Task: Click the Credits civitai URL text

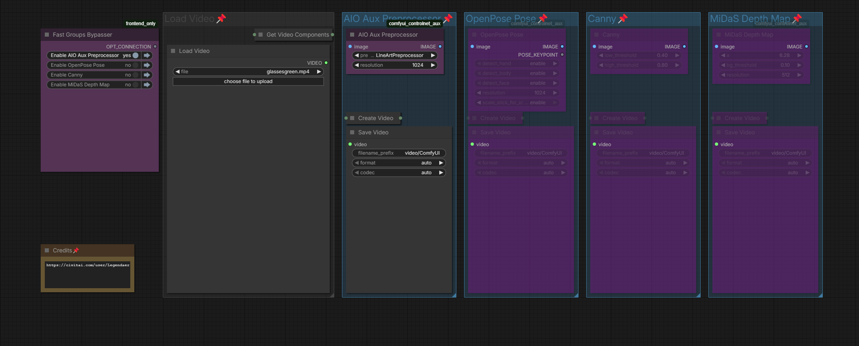Action: (88, 265)
